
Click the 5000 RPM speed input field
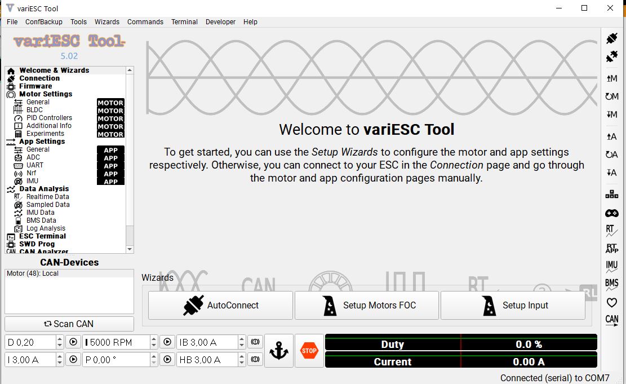(x=117, y=342)
